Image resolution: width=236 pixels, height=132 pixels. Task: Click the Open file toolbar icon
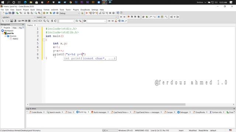(x=6, y=13)
